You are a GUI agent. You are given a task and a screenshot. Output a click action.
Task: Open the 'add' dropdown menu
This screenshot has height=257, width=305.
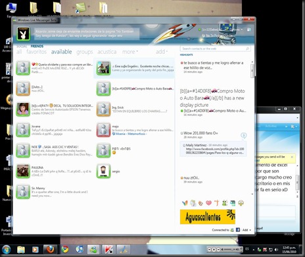point(162,51)
